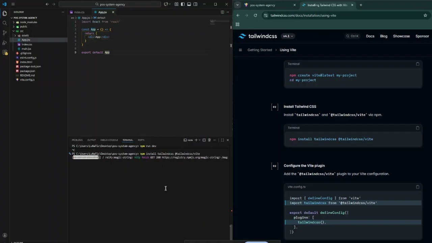Switch to the Problems panel tab
This screenshot has height=243, width=432.
[77, 140]
